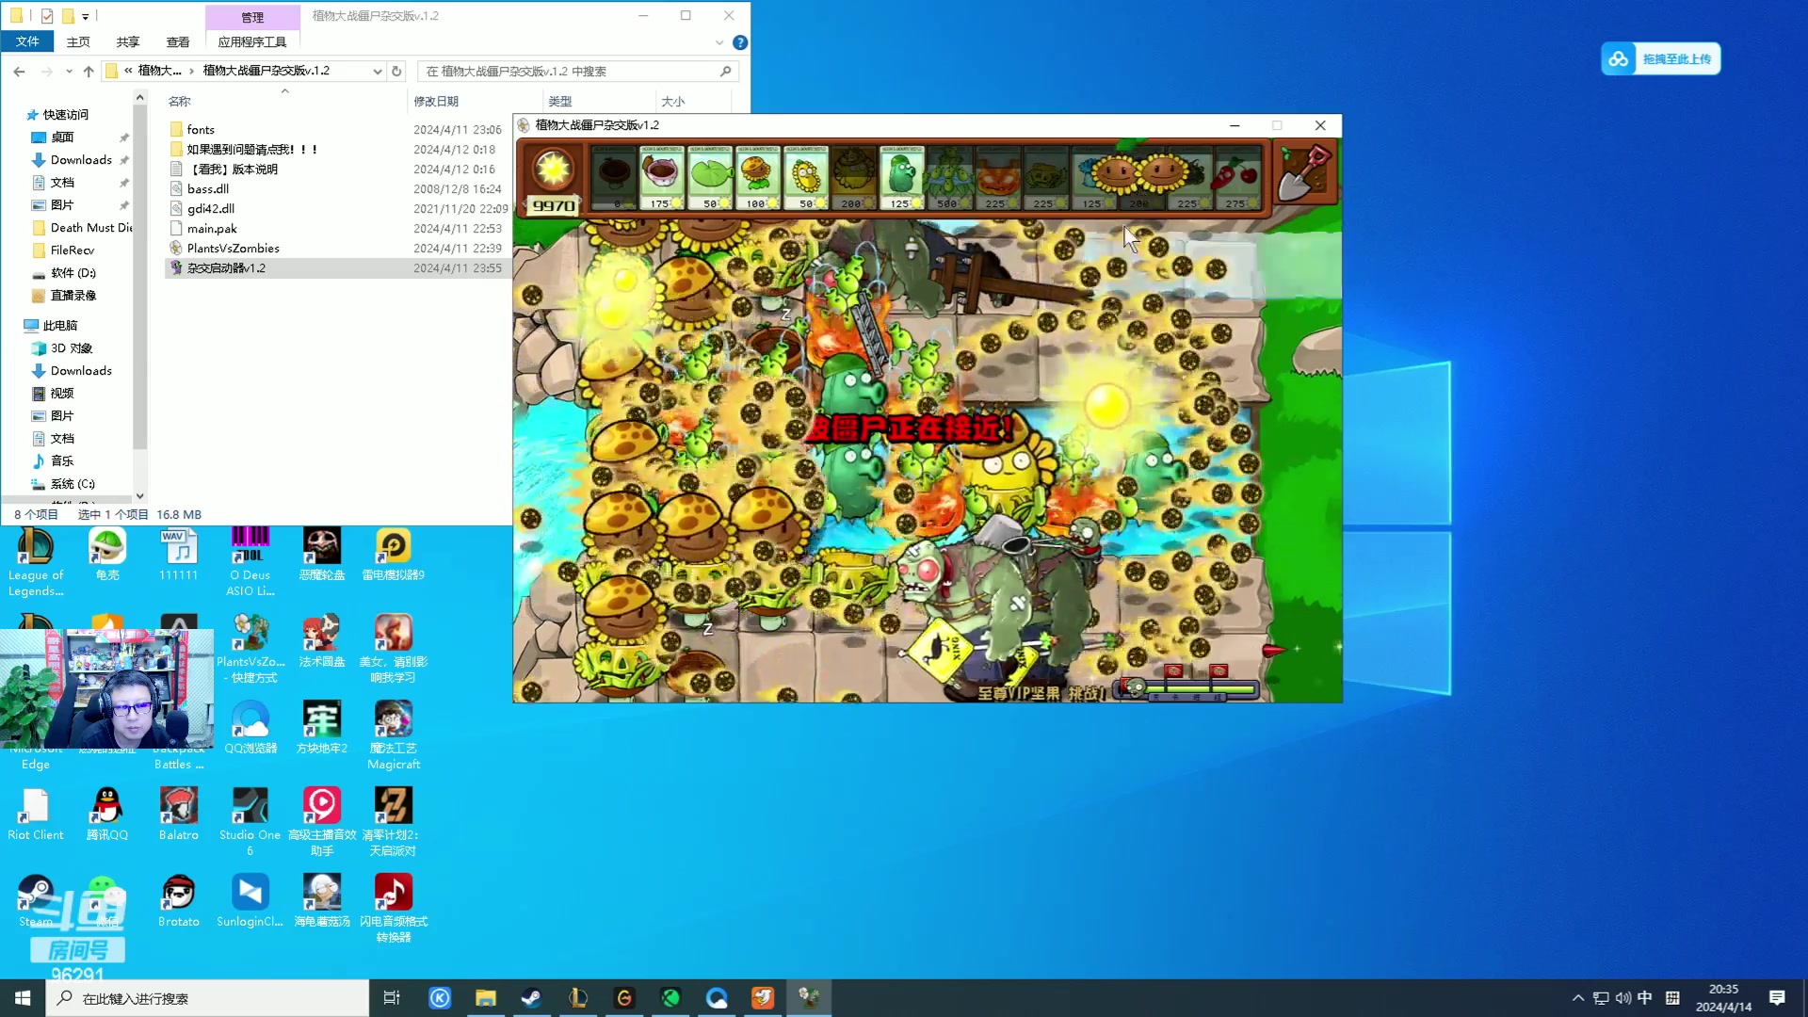Image resolution: width=1808 pixels, height=1017 pixels.
Task: Expand the ribbon with the chevron arrow
Action: pos(719,42)
